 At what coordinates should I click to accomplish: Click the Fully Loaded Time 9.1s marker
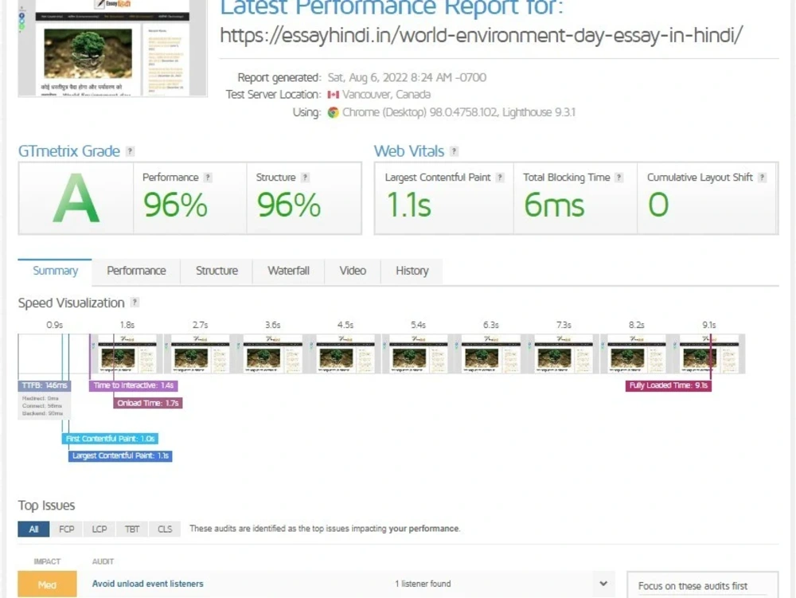[x=669, y=386]
